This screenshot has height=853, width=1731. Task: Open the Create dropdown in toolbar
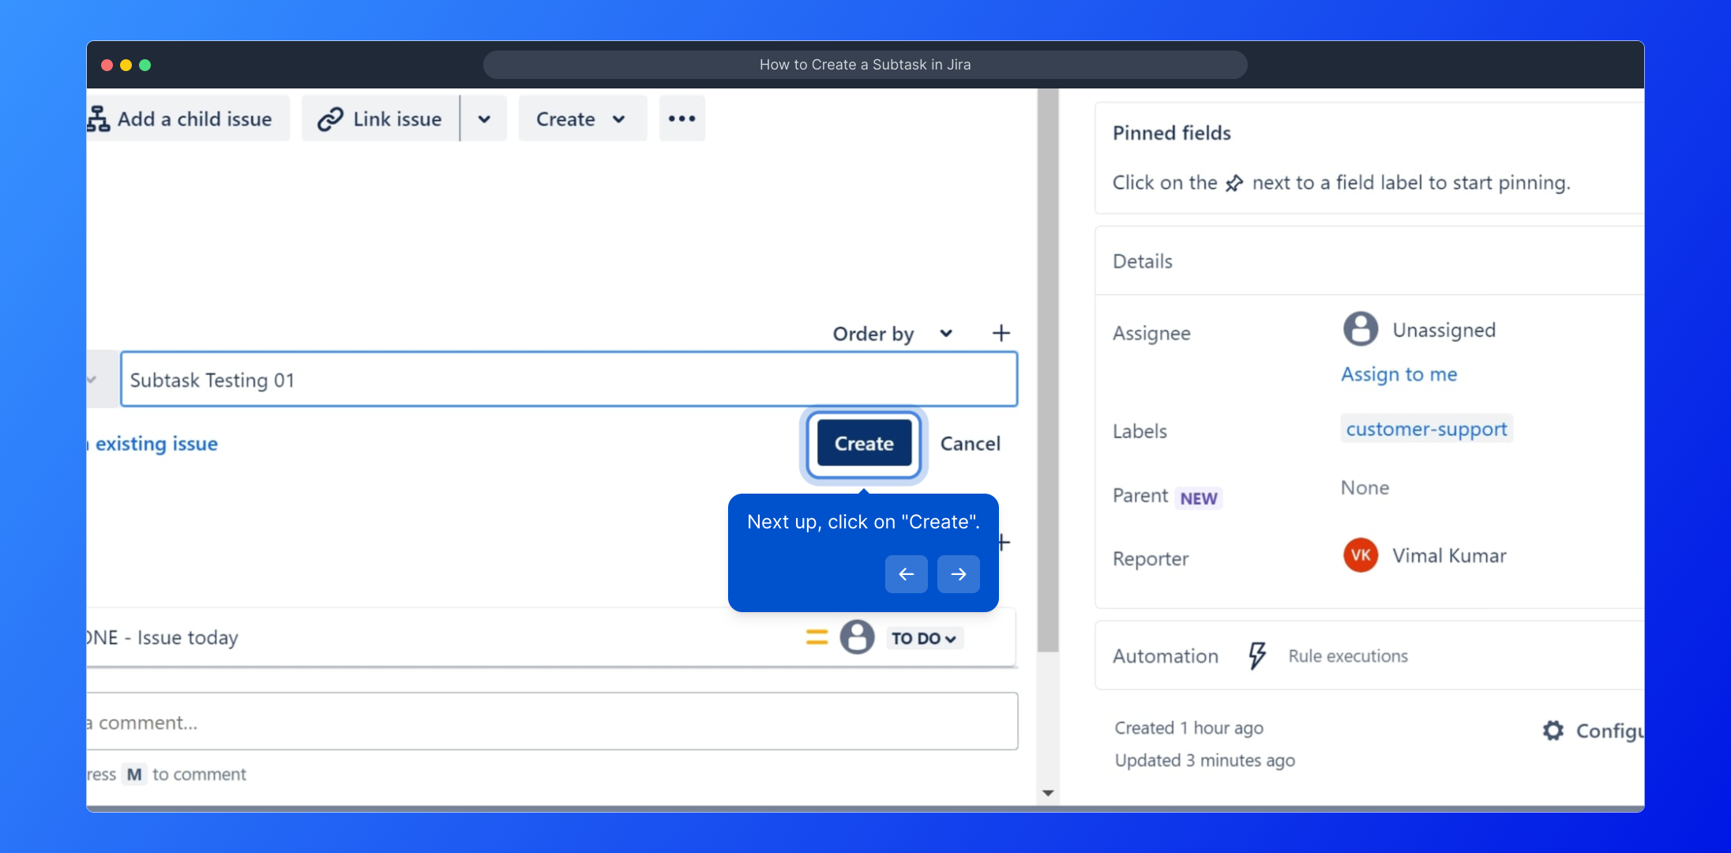(582, 118)
